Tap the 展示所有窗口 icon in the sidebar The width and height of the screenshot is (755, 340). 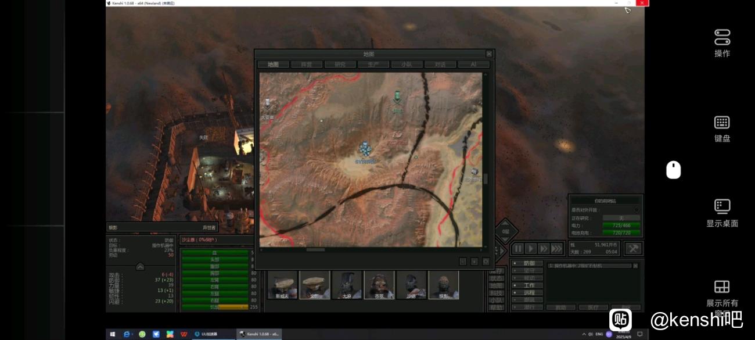click(722, 287)
